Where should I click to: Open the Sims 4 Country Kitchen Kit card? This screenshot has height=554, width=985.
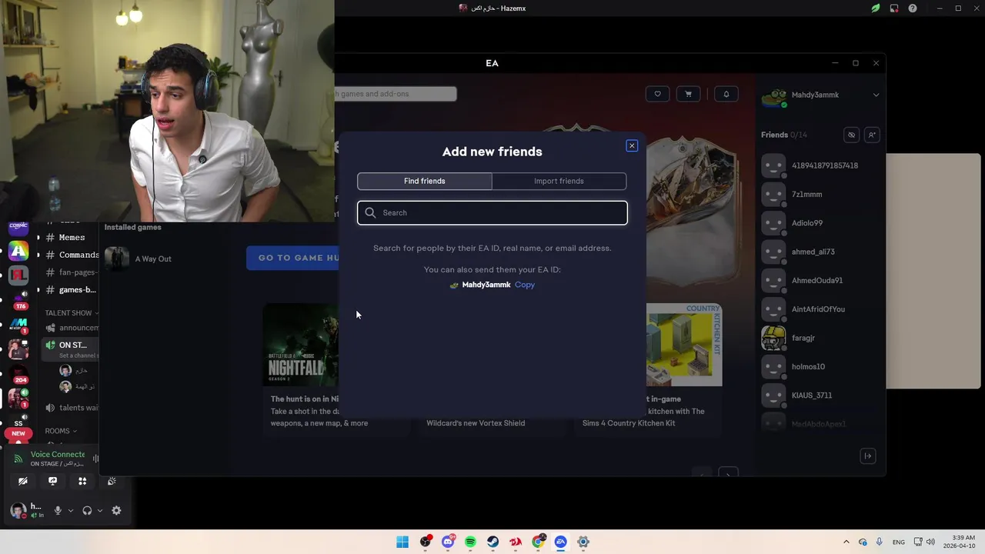[683, 368]
